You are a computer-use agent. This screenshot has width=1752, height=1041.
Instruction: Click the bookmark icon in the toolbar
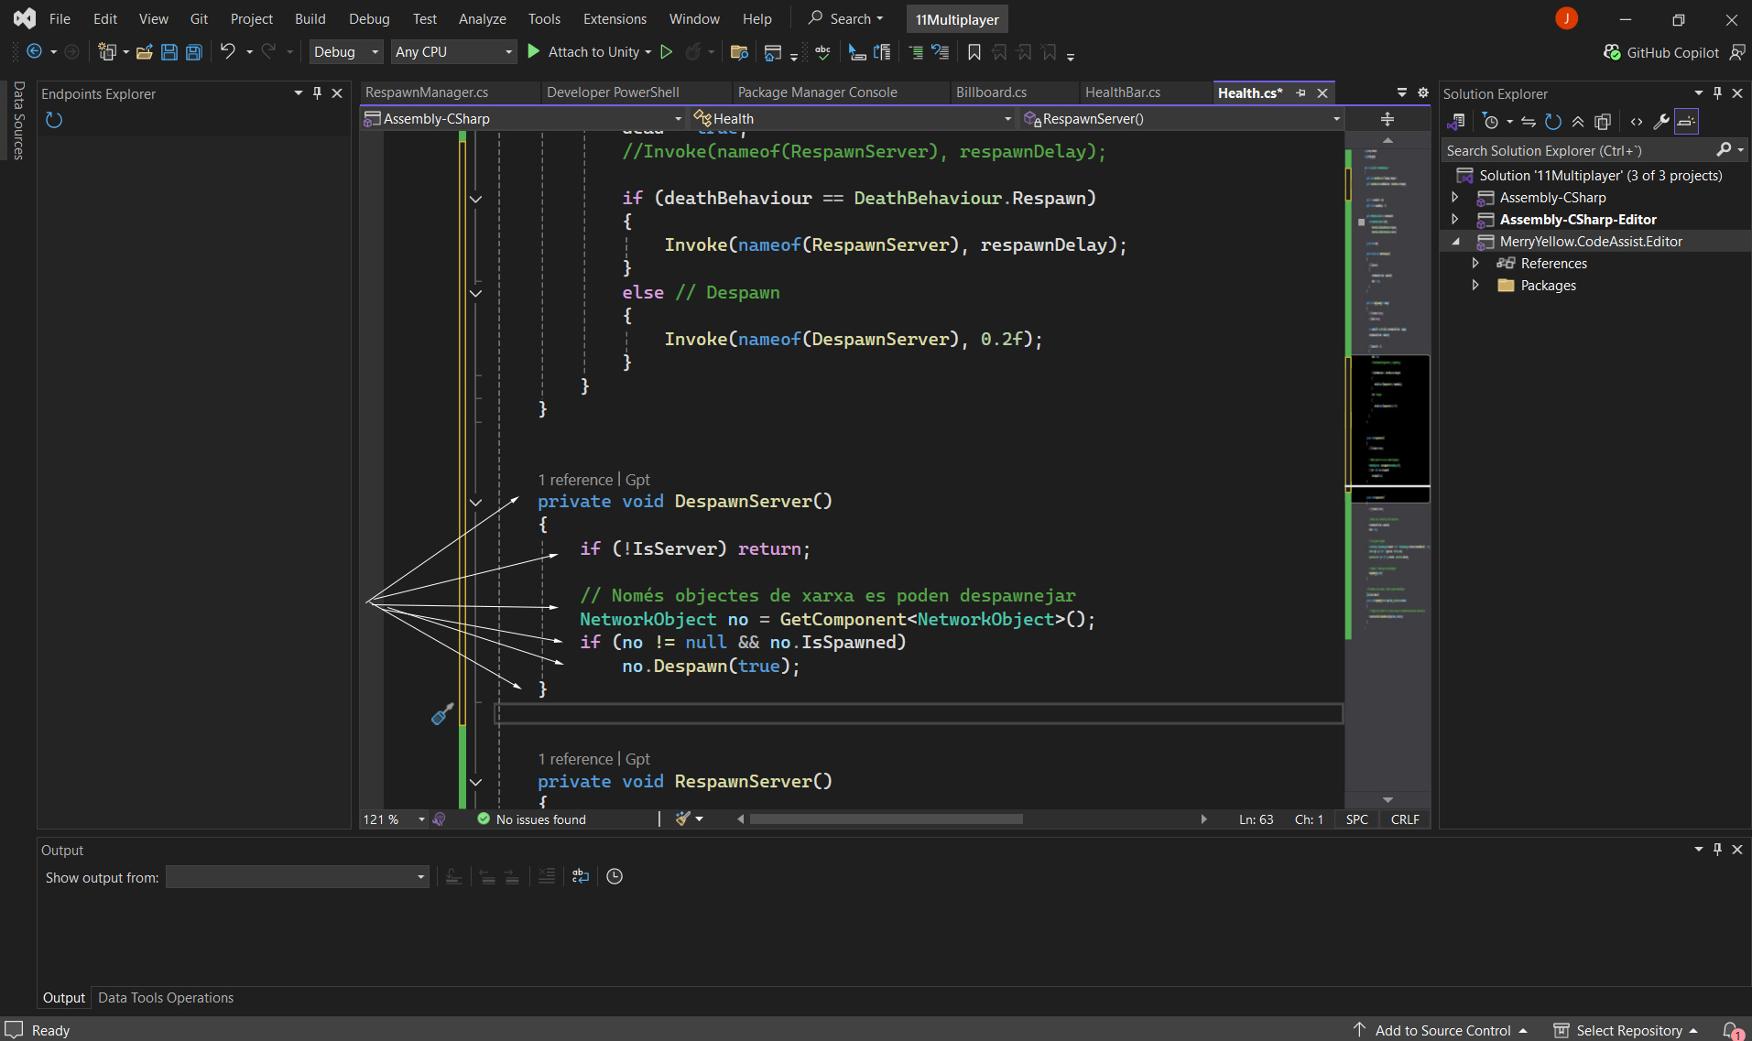(974, 52)
